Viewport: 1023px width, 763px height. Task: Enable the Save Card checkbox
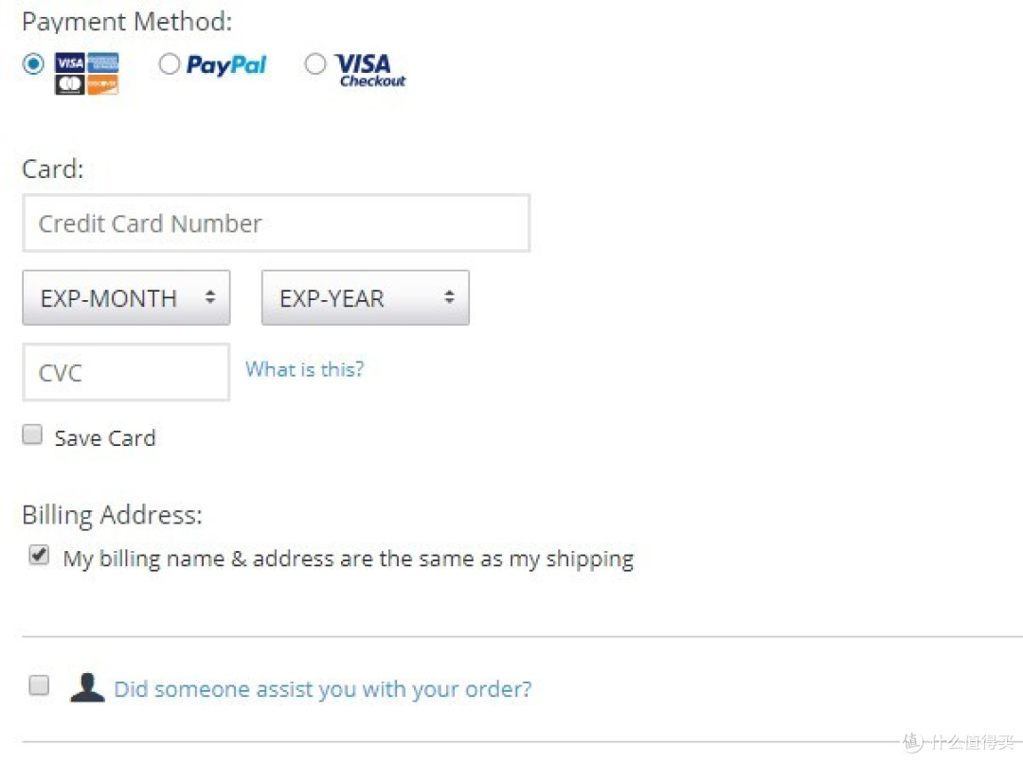pyautogui.click(x=32, y=435)
